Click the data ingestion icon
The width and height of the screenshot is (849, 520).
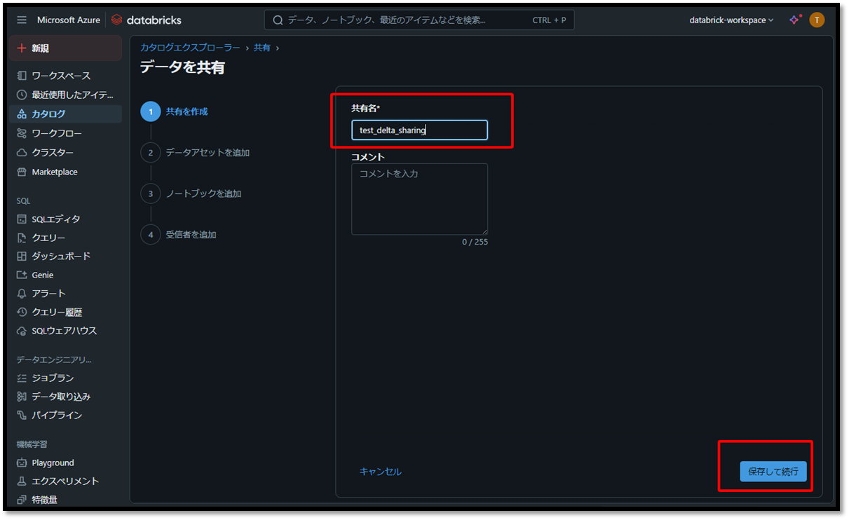coord(22,397)
